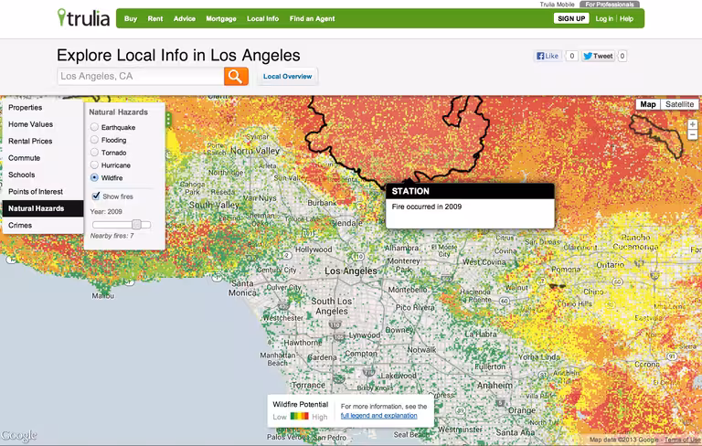Open the Trulia Mobile link
Screen dimensions: 702x446
557,4
